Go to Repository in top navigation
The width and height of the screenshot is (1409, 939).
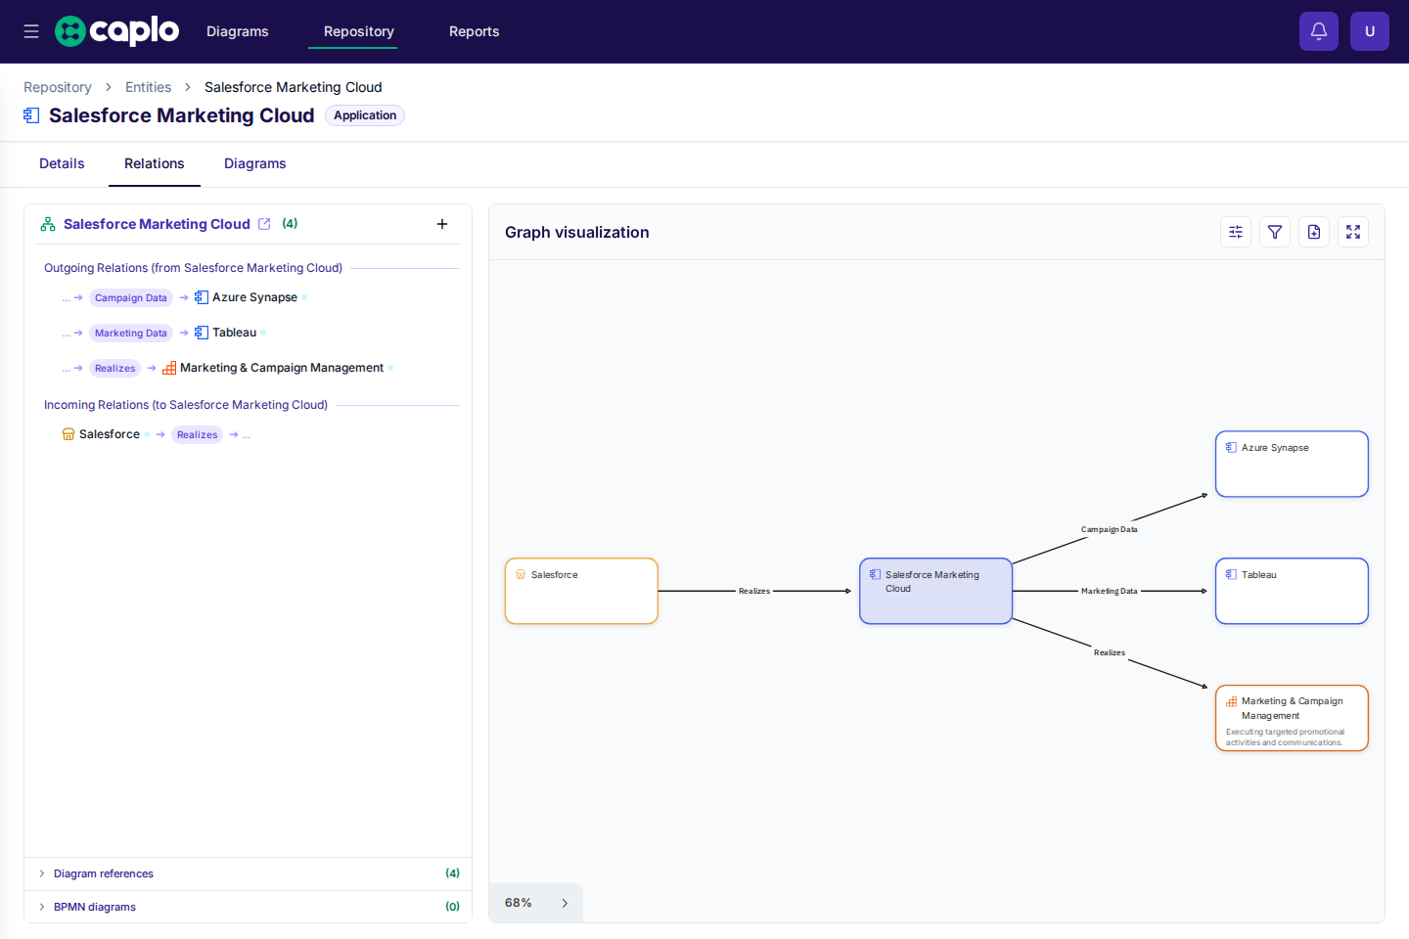click(359, 31)
